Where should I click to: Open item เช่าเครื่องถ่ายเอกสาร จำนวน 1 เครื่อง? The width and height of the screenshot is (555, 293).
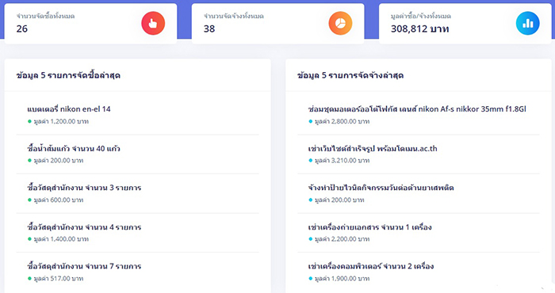tap(370, 227)
